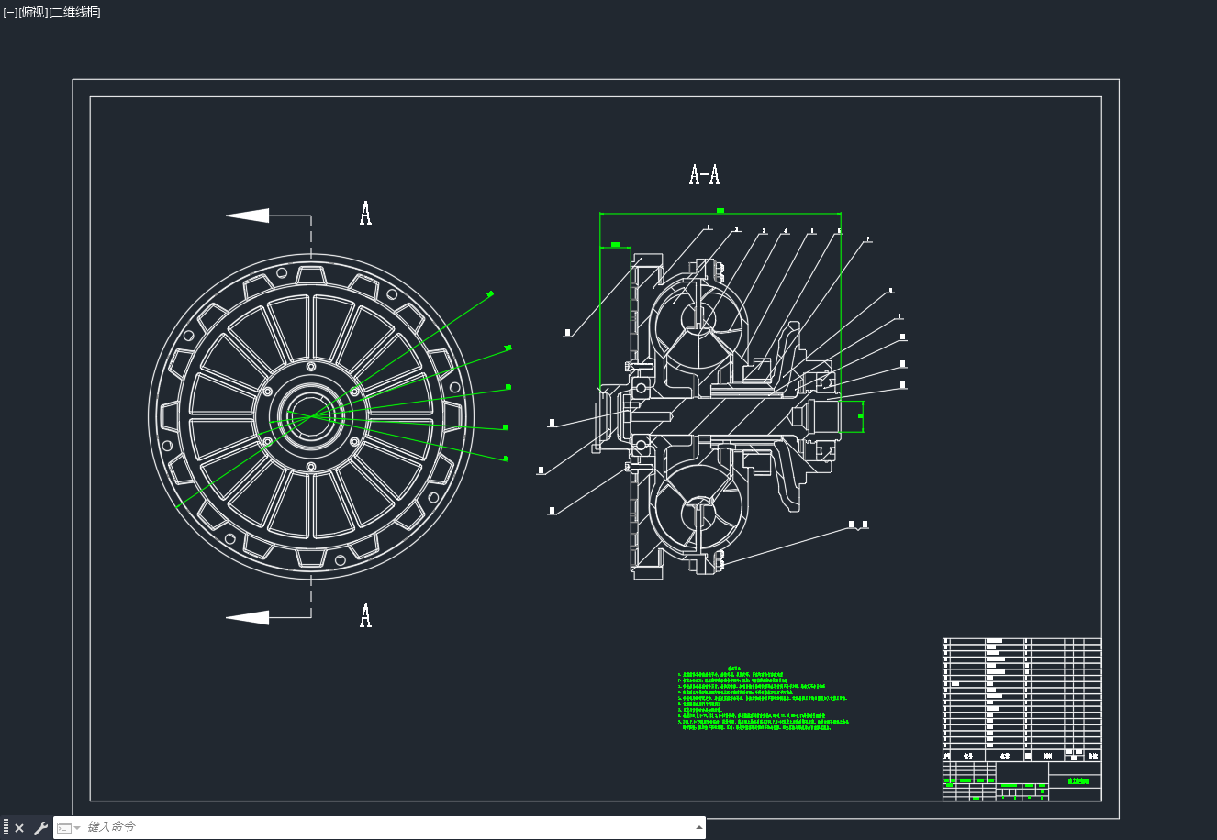Viewport: 1217px width, 840px height.
Task: Select the section letter A above the wheel view
Action: pos(365,214)
